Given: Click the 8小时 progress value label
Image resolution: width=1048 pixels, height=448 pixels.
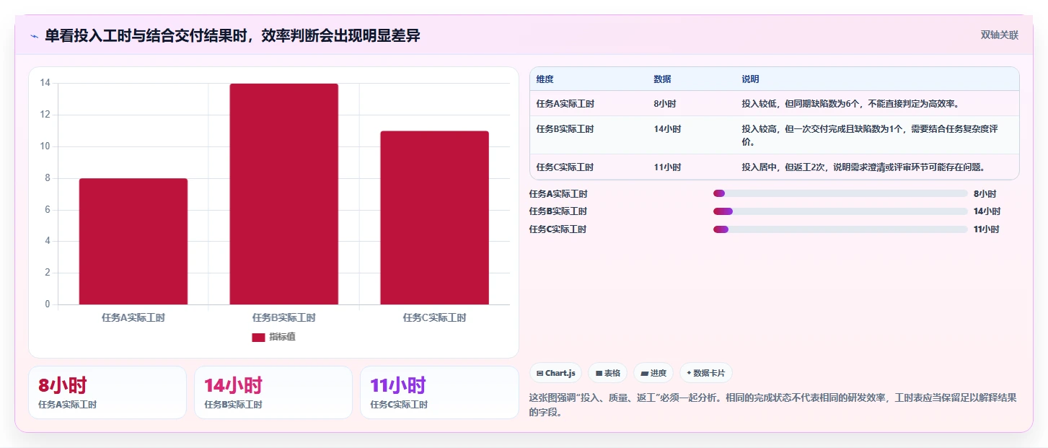Looking at the screenshot, I should pos(985,193).
